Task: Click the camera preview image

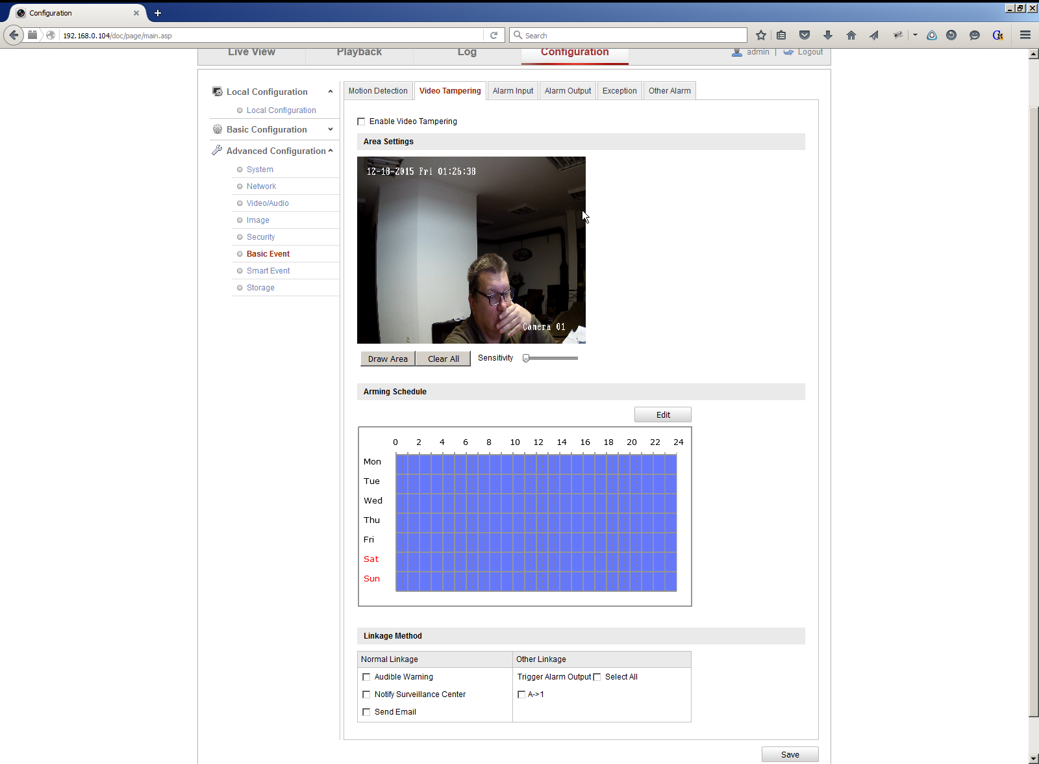Action: pyautogui.click(x=471, y=250)
